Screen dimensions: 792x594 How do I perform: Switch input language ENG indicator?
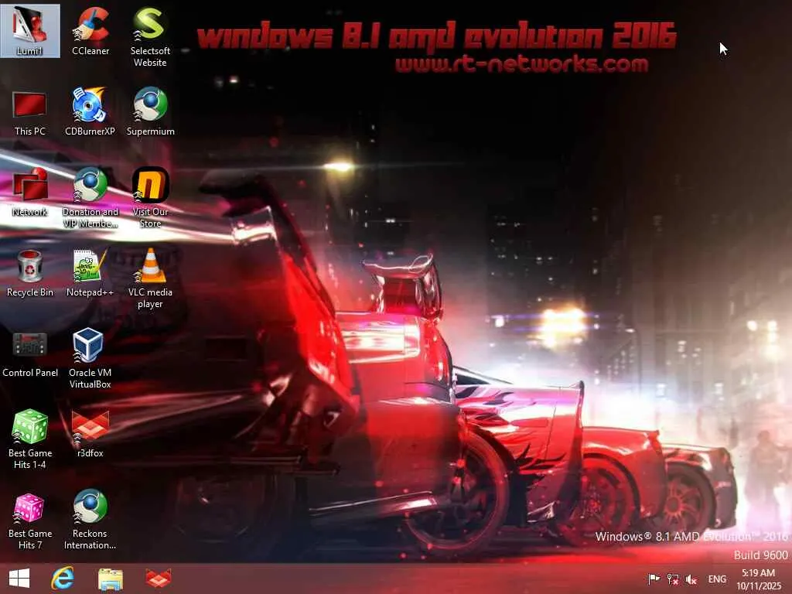click(717, 579)
